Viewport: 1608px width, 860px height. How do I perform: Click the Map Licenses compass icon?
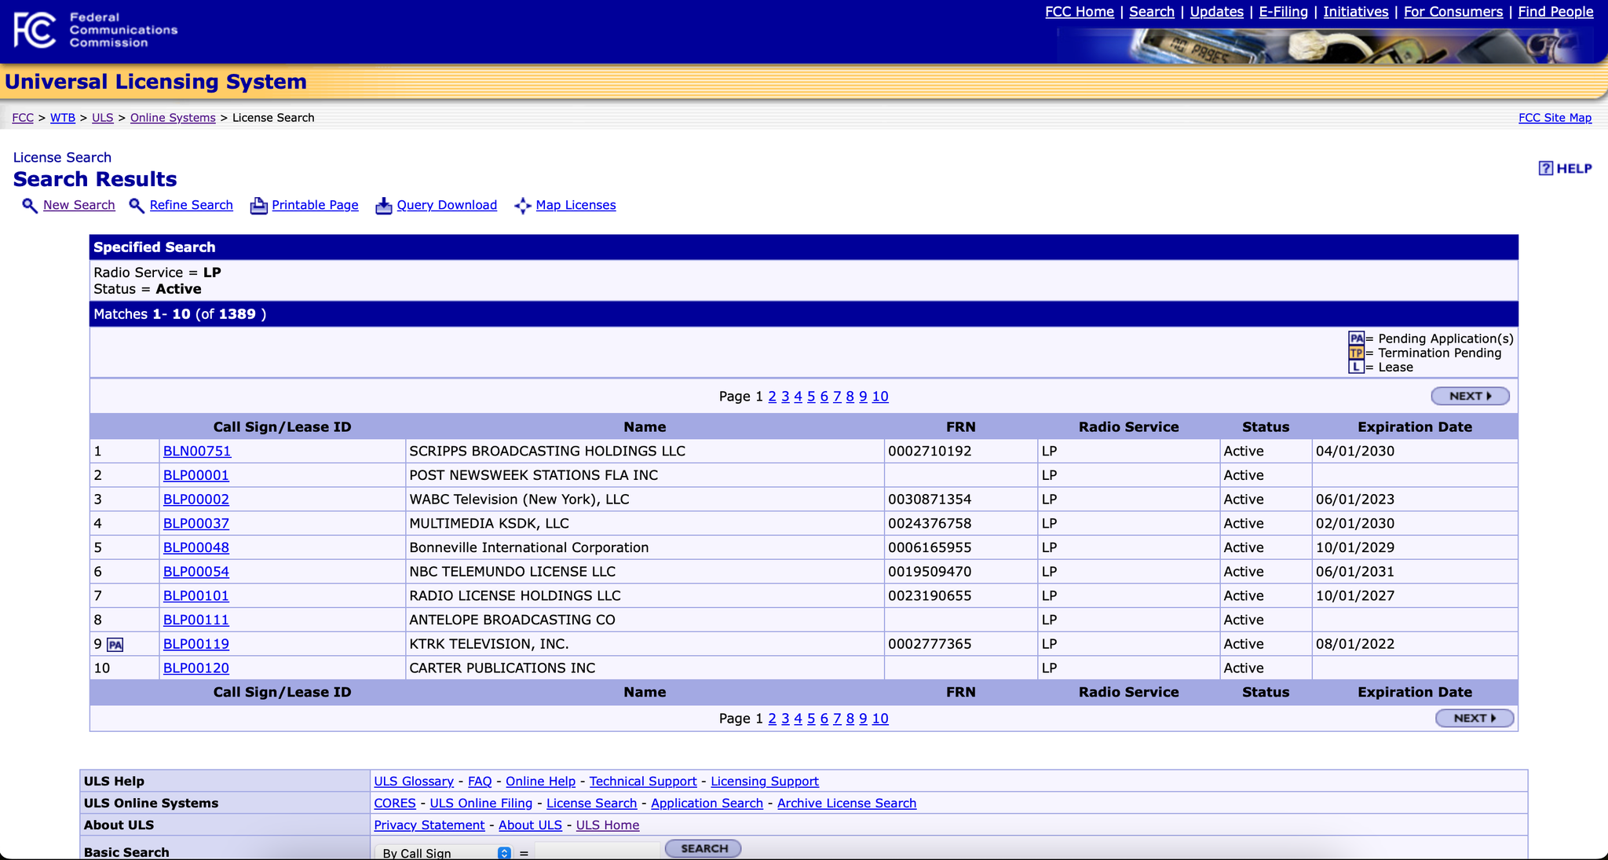pyautogui.click(x=523, y=206)
